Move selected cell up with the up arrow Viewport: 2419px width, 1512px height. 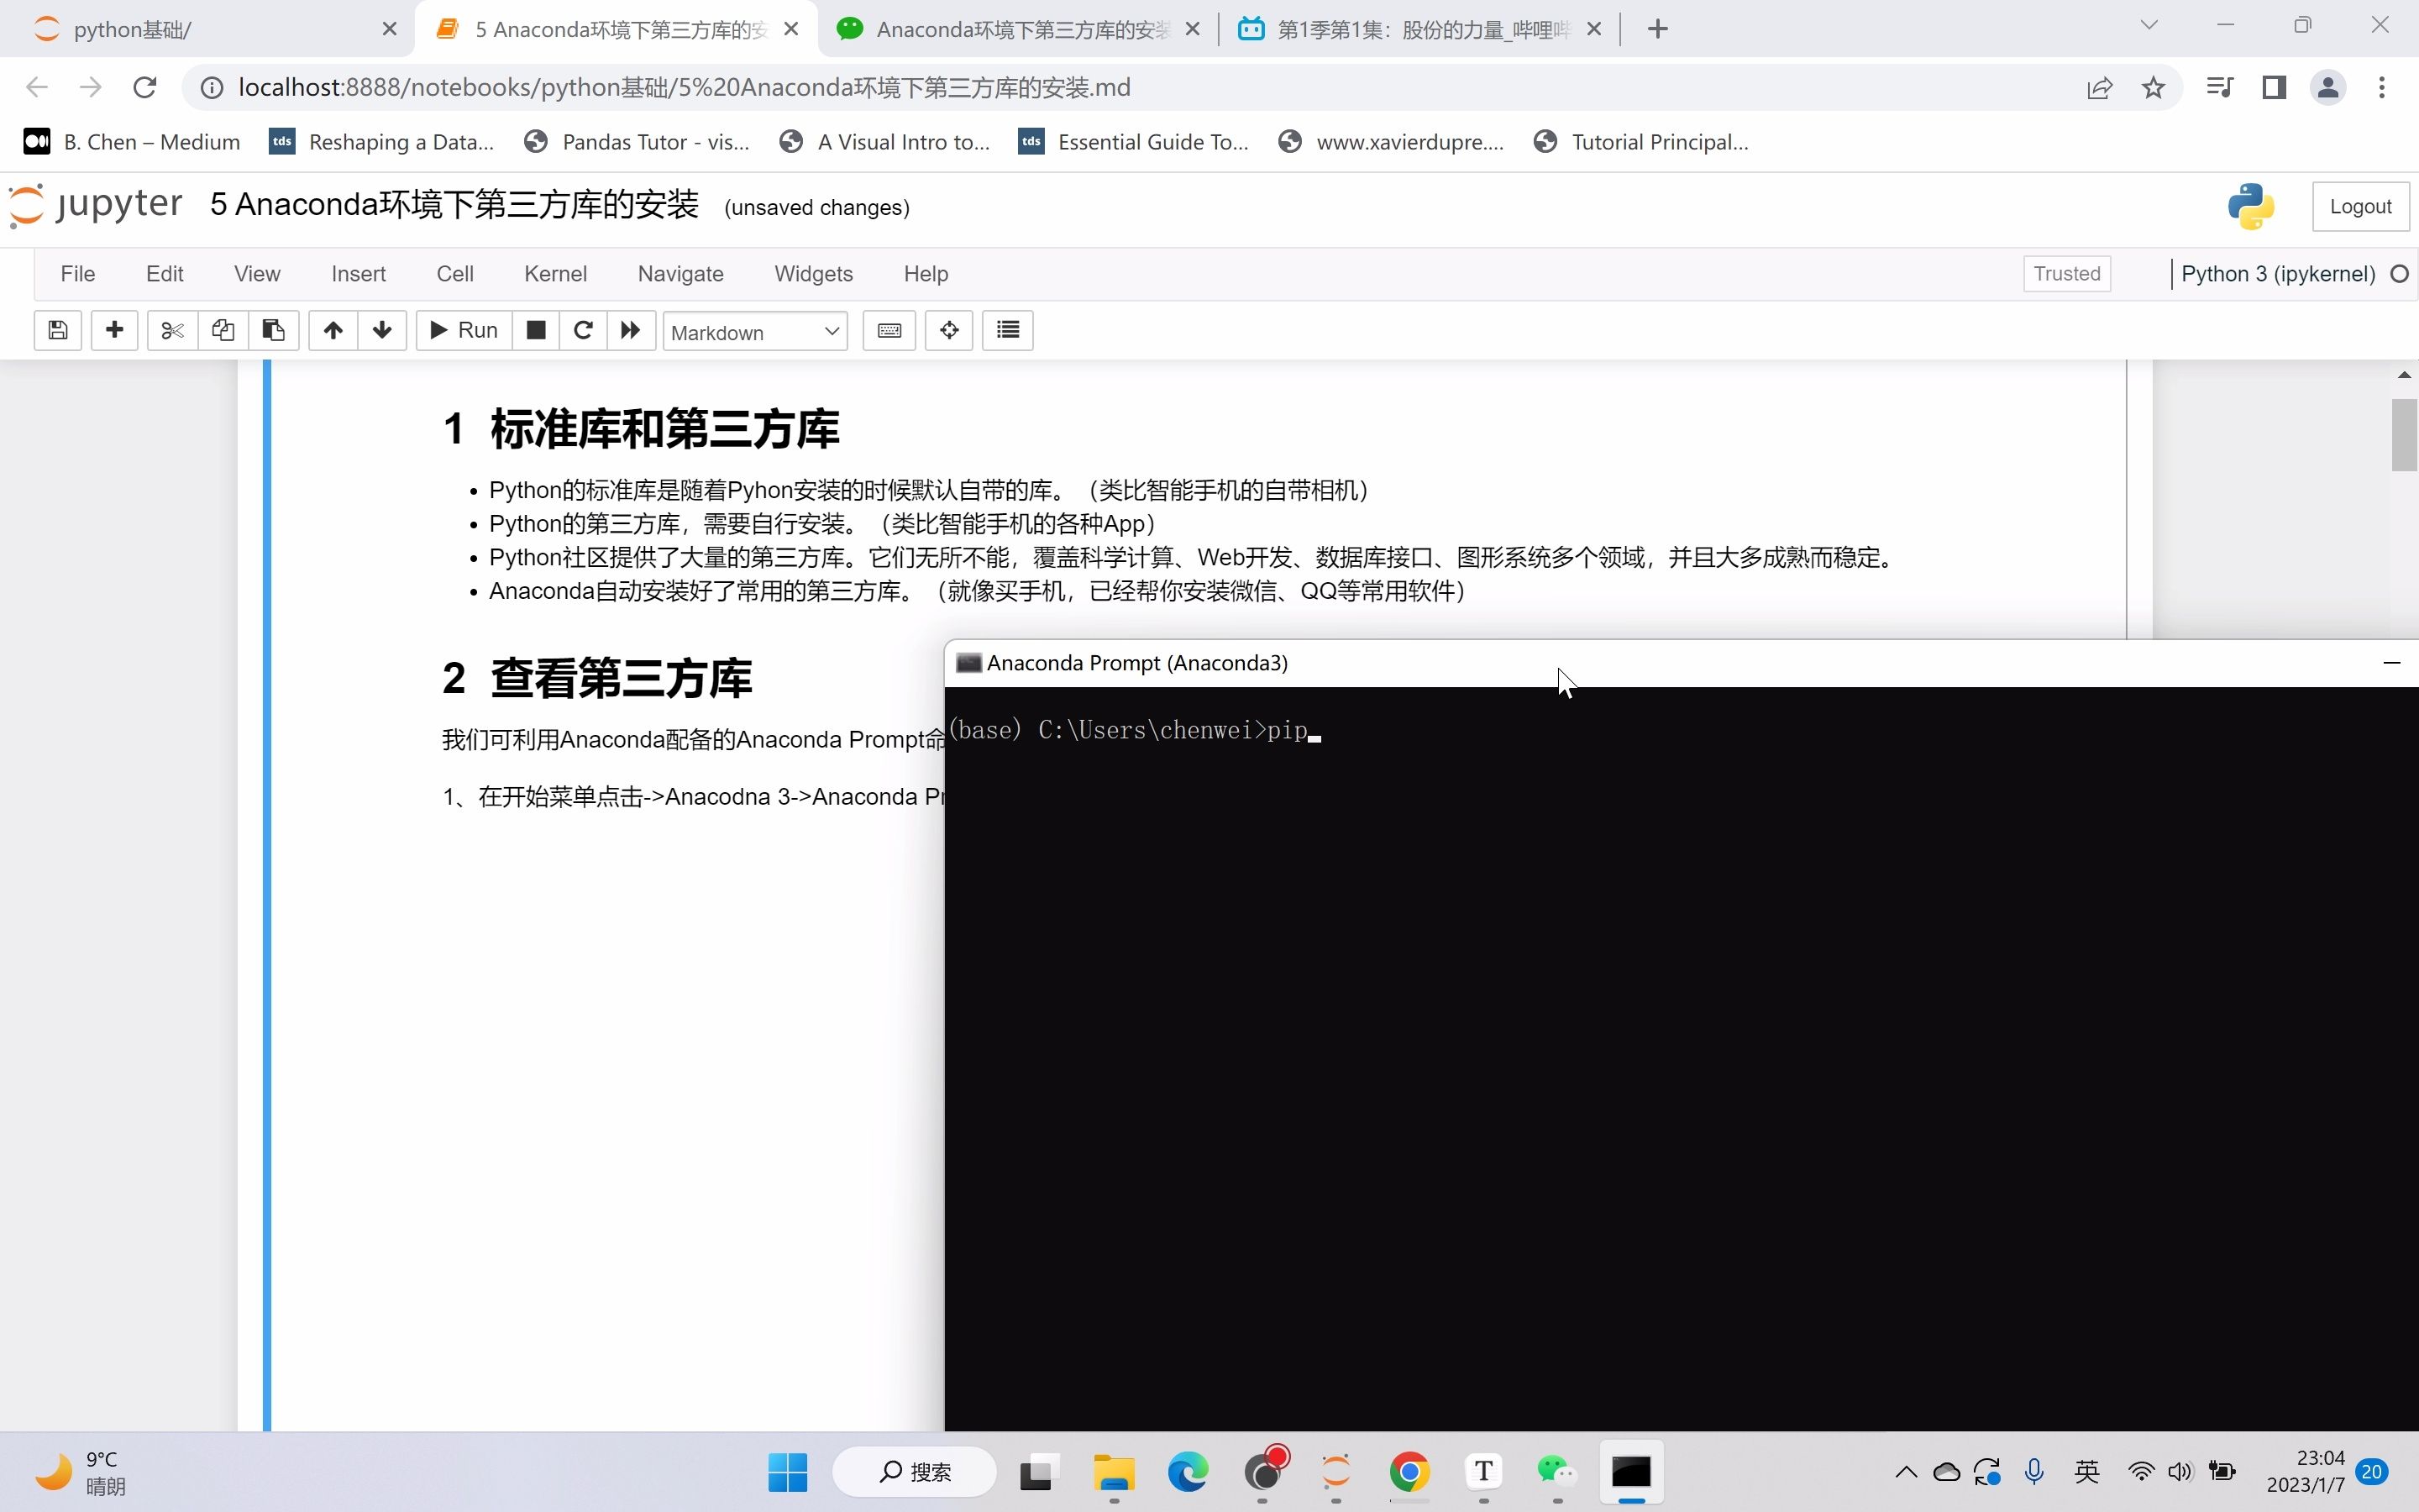pyautogui.click(x=331, y=330)
